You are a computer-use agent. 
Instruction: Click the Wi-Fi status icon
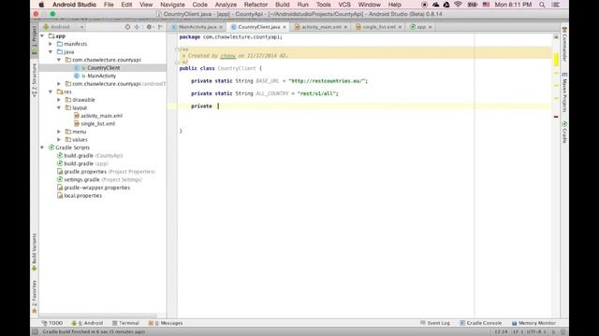pos(458,5)
